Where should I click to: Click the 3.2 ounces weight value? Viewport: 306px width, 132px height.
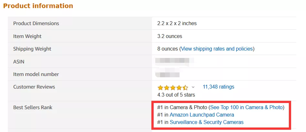(169, 36)
